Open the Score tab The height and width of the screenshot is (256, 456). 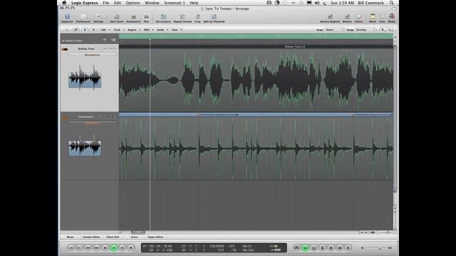click(x=135, y=237)
